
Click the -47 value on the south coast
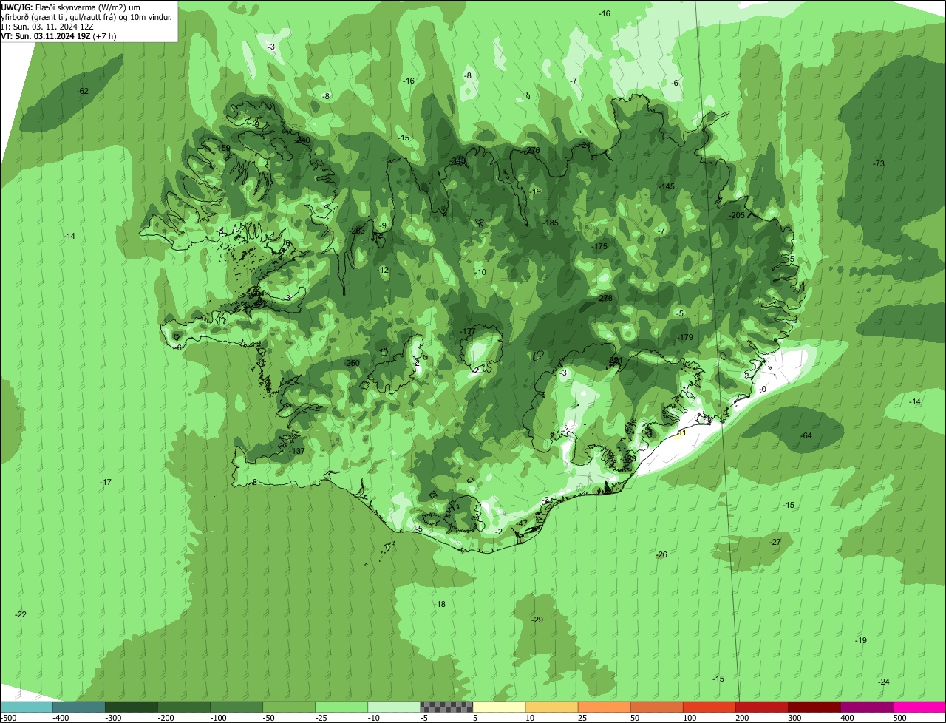pyautogui.click(x=521, y=523)
